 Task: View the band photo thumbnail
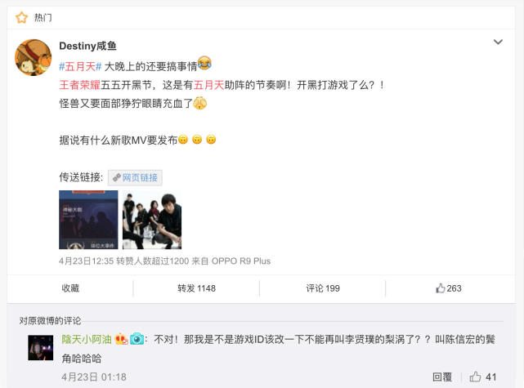click(152, 220)
